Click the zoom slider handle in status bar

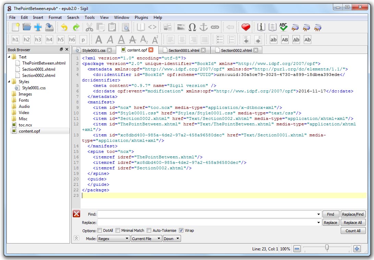click(x=327, y=248)
